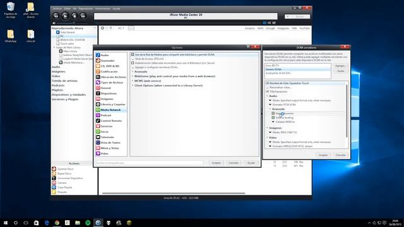Click main window horizontal scrollbar
Viewport: 404px width, 227px height.
click(x=174, y=193)
